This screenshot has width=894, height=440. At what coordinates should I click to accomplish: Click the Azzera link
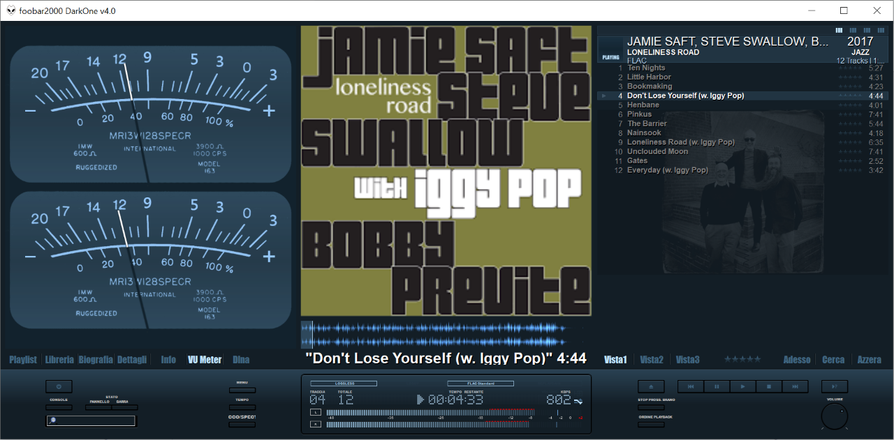click(870, 360)
